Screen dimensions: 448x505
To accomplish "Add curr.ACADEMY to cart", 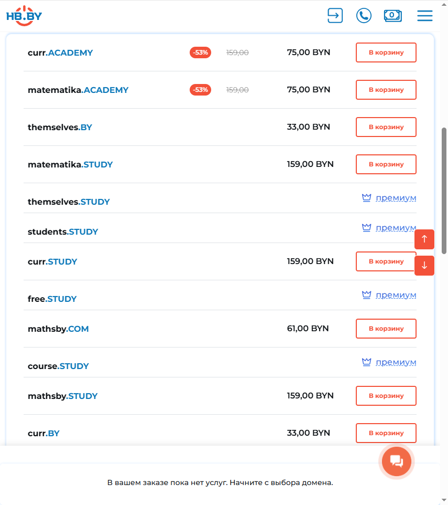I will point(386,52).
